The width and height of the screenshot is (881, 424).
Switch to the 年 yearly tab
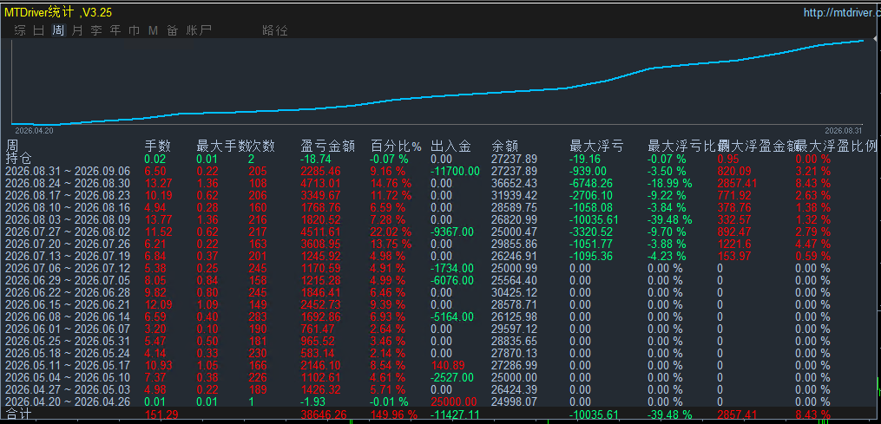pyautogui.click(x=115, y=30)
